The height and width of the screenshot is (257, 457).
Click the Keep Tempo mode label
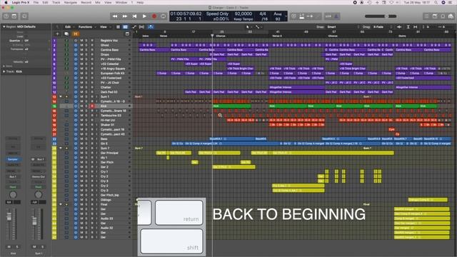pyautogui.click(x=243, y=19)
